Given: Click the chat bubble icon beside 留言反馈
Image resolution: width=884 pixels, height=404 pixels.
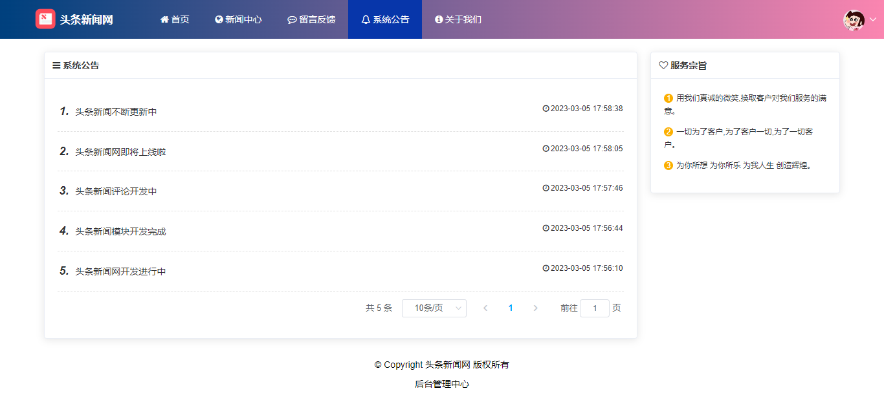Looking at the screenshot, I should [292, 19].
